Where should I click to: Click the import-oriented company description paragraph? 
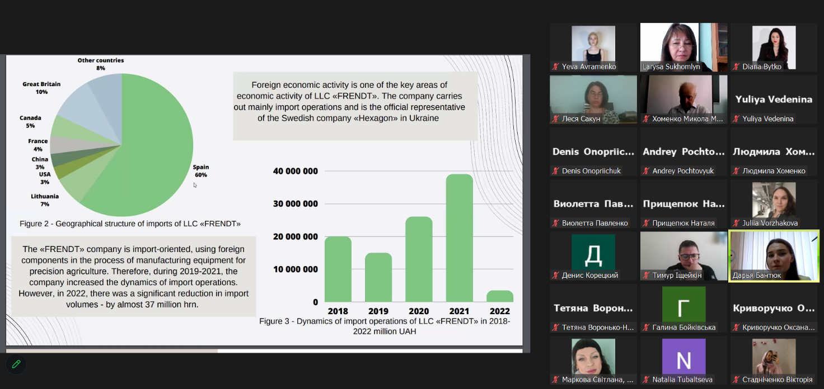[x=134, y=276]
